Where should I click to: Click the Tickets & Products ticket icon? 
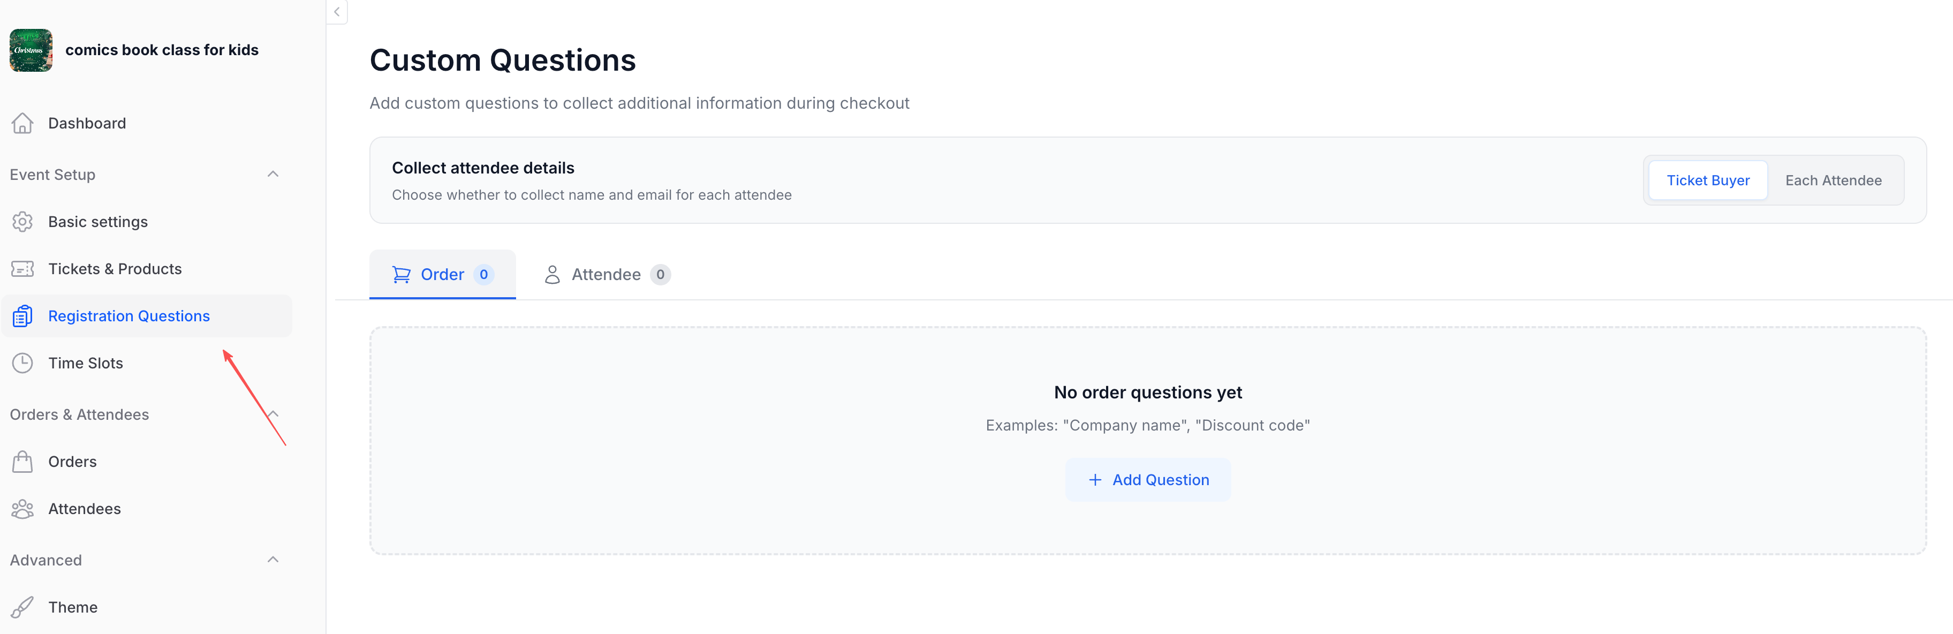click(x=22, y=268)
